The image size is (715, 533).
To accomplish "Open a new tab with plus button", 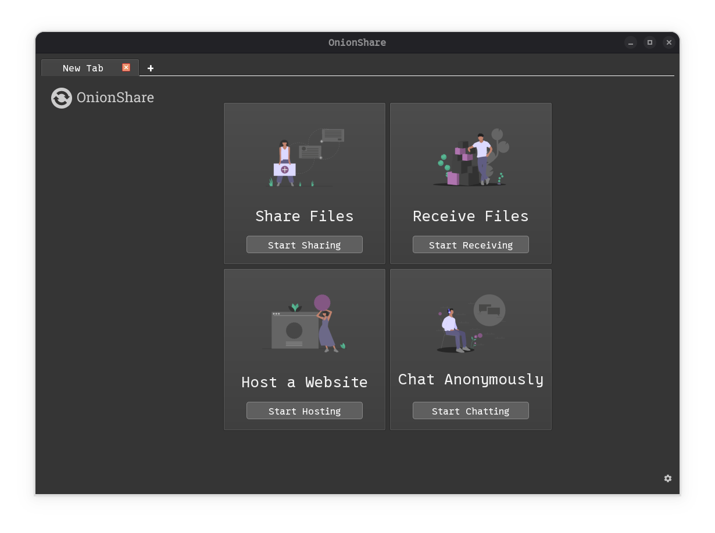I will tap(151, 69).
